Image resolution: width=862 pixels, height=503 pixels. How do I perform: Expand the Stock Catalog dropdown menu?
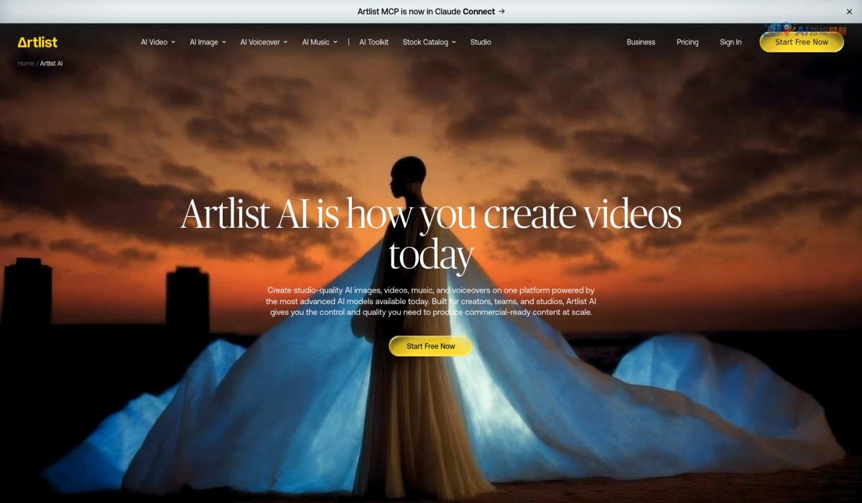coord(429,42)
